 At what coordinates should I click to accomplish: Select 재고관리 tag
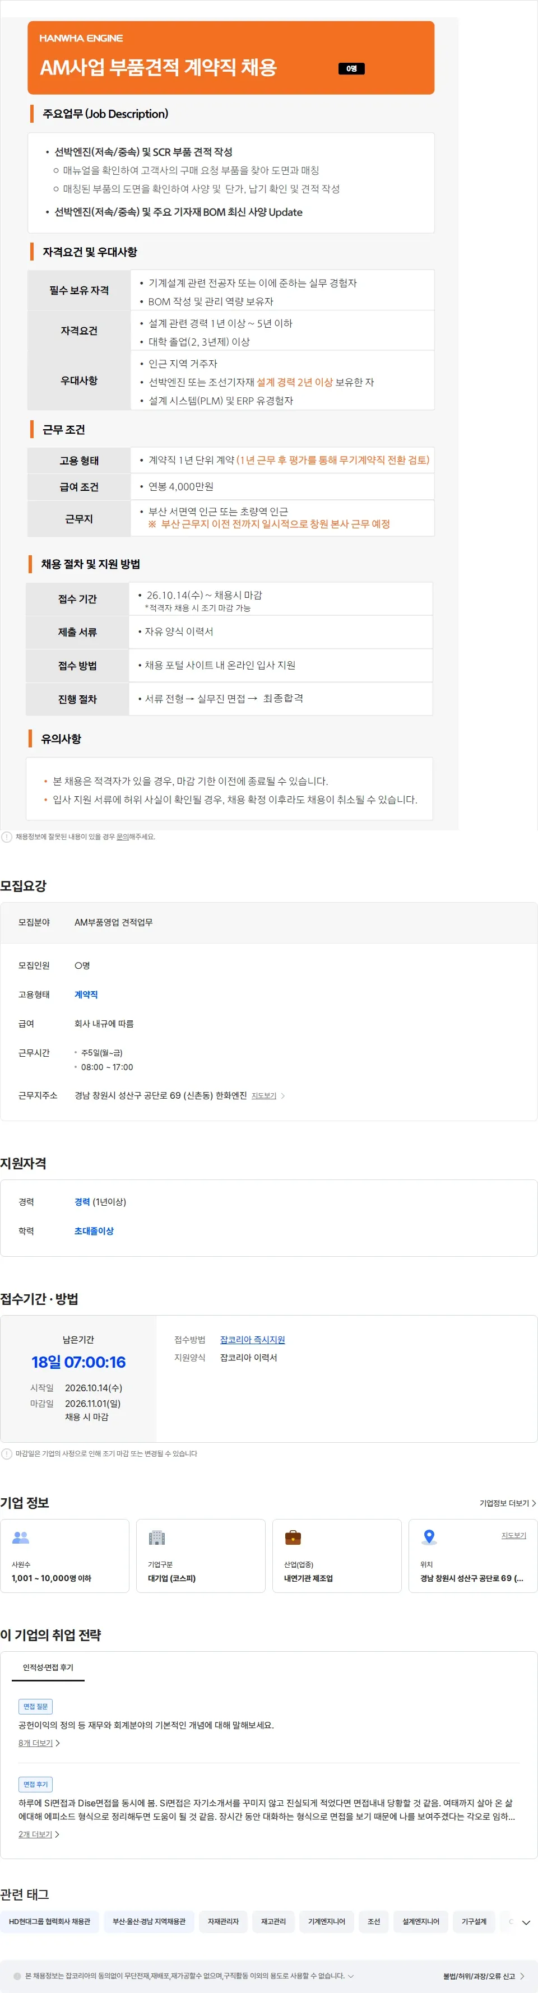pyautogui.click(x=273, y=1921)
